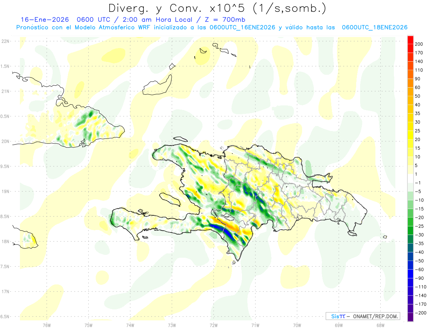Image resolution: width=427 pixels, height=330 pixels.
Task: Click the 72W longitude label
Action: pos(214,325)
